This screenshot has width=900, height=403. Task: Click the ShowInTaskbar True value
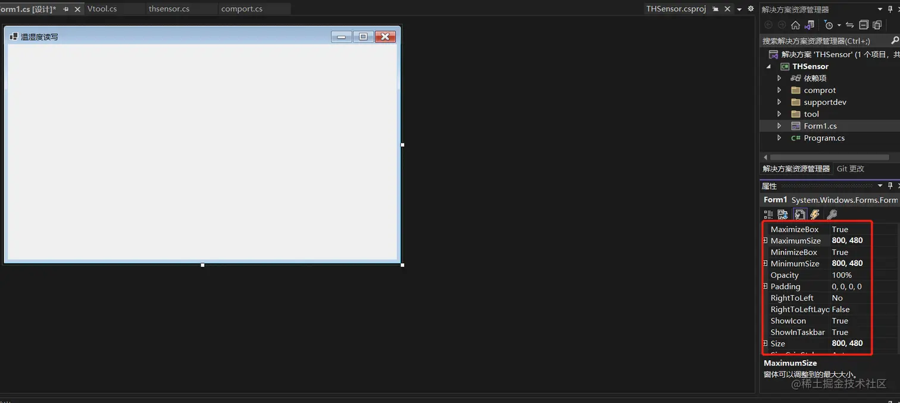click(x=840, y=332)
